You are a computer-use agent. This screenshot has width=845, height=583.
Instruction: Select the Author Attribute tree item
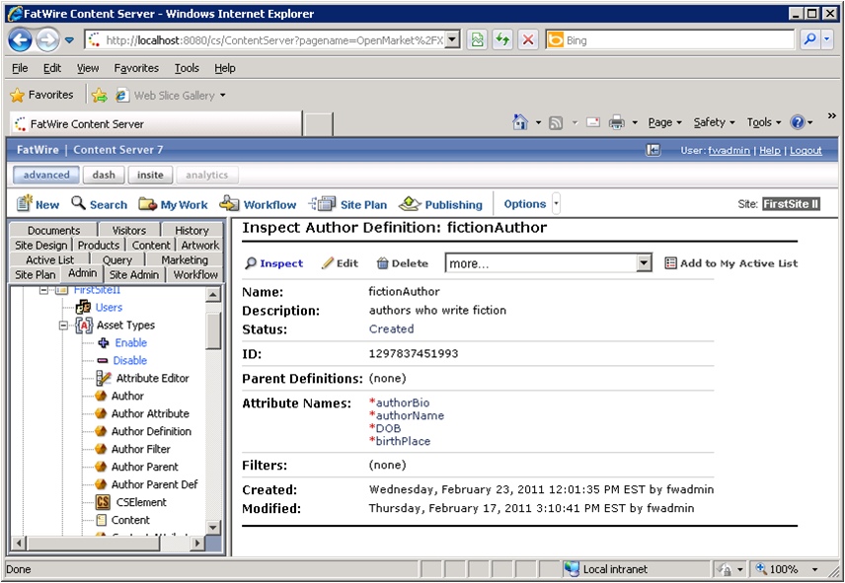[150, 414]
